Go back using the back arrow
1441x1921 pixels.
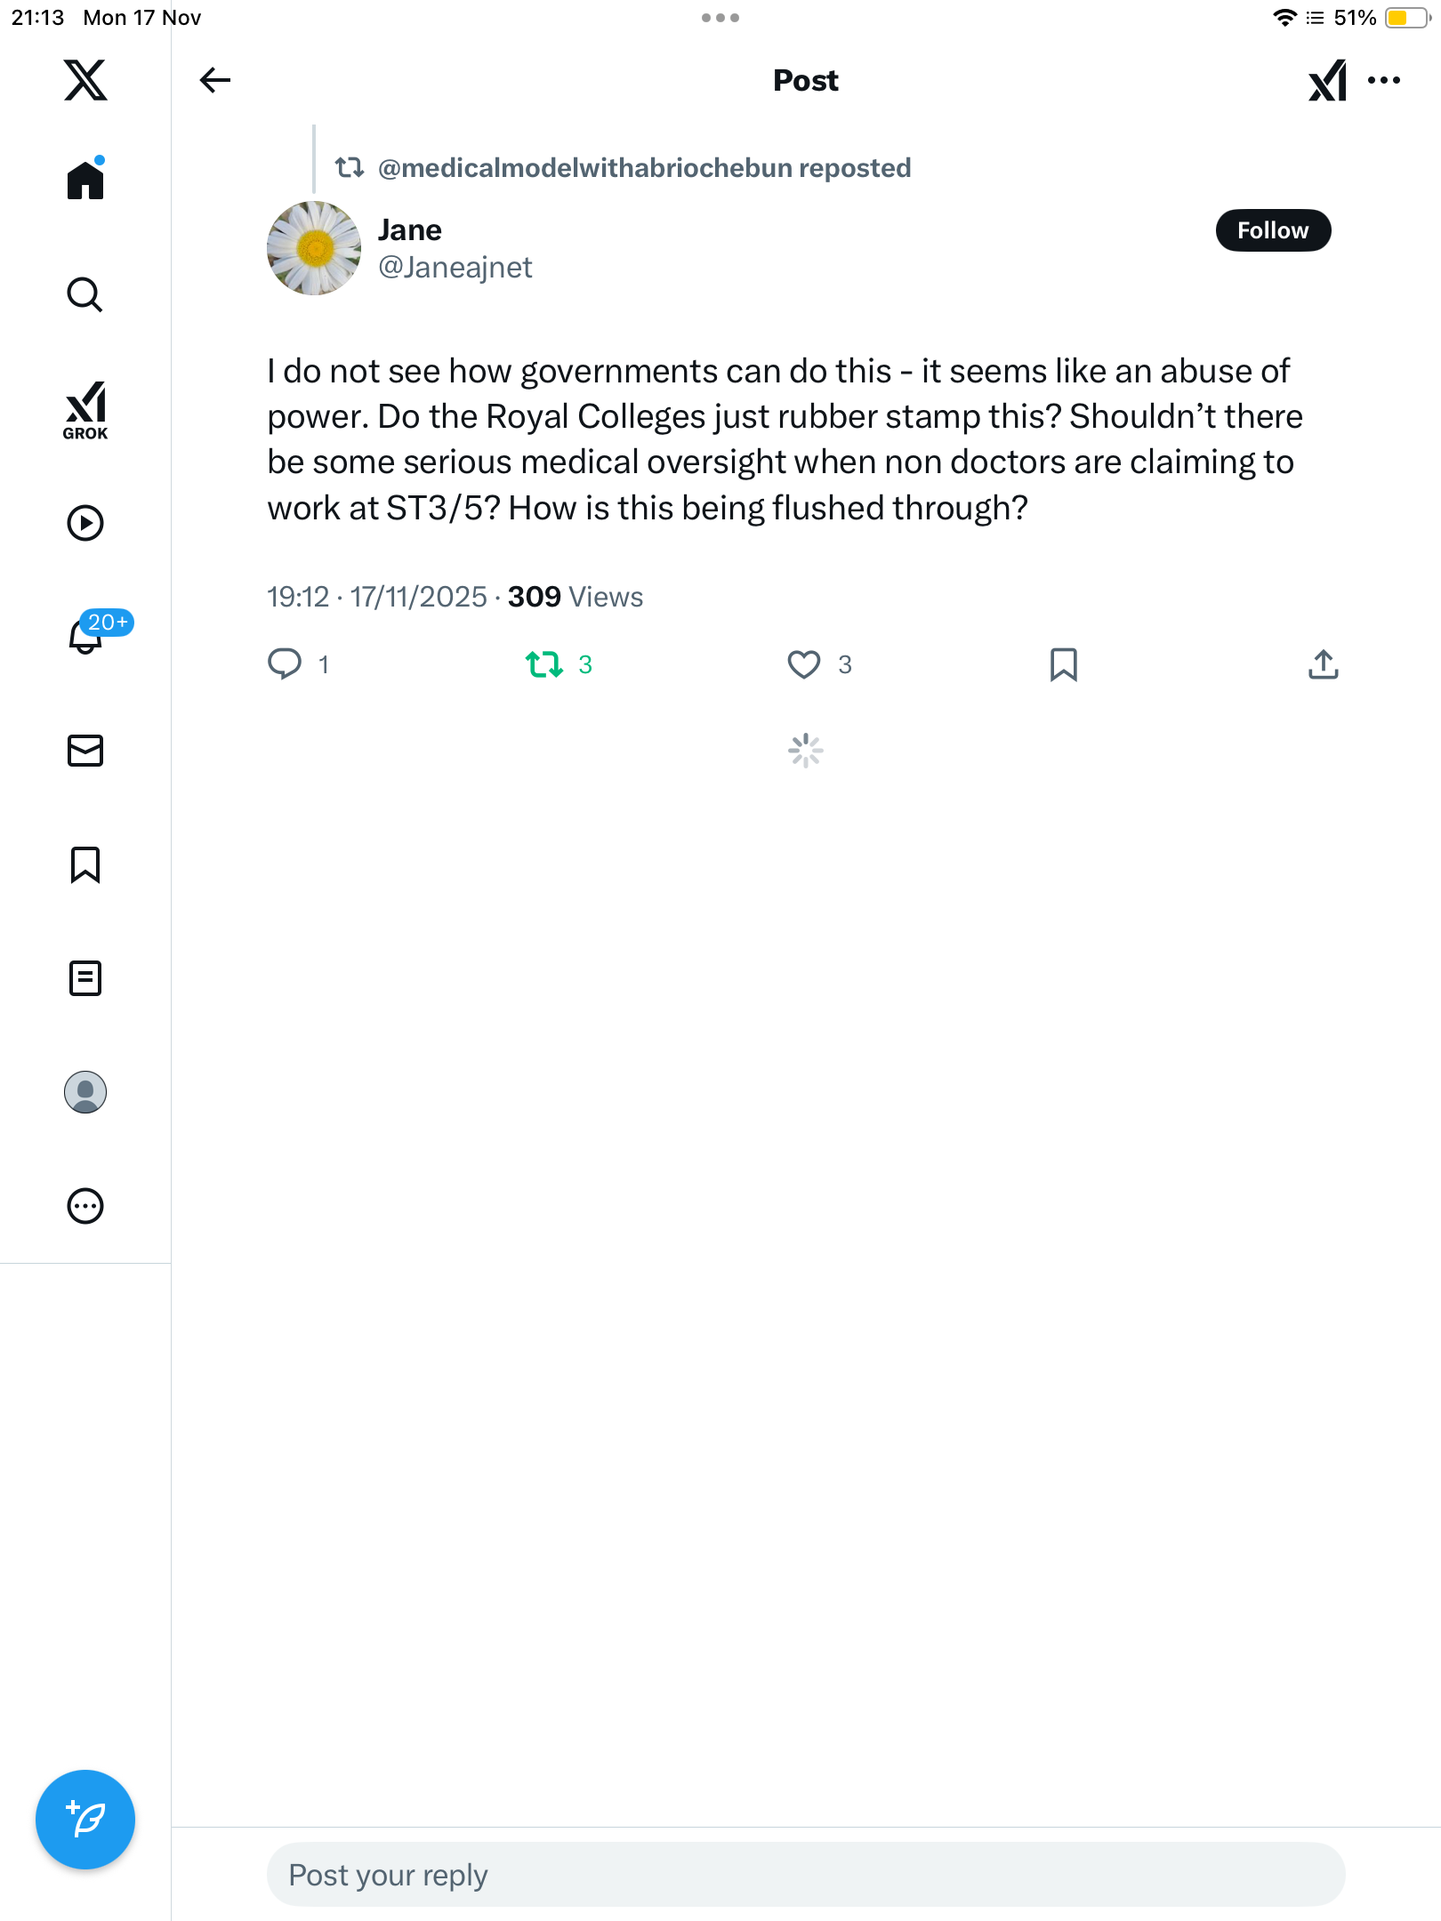coord(214,80)
